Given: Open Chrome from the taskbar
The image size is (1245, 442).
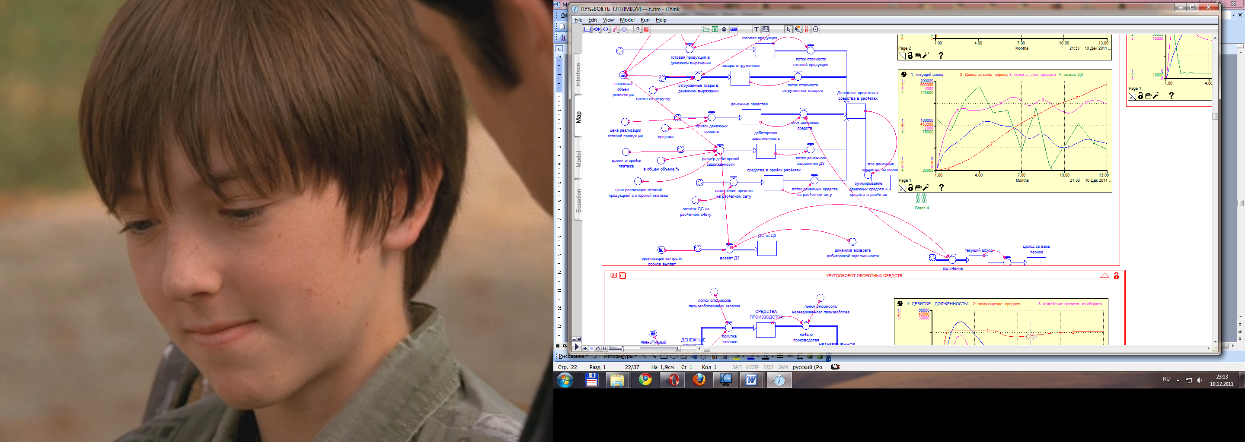Looking at the screenshot, I should click(x=645, y=380).
